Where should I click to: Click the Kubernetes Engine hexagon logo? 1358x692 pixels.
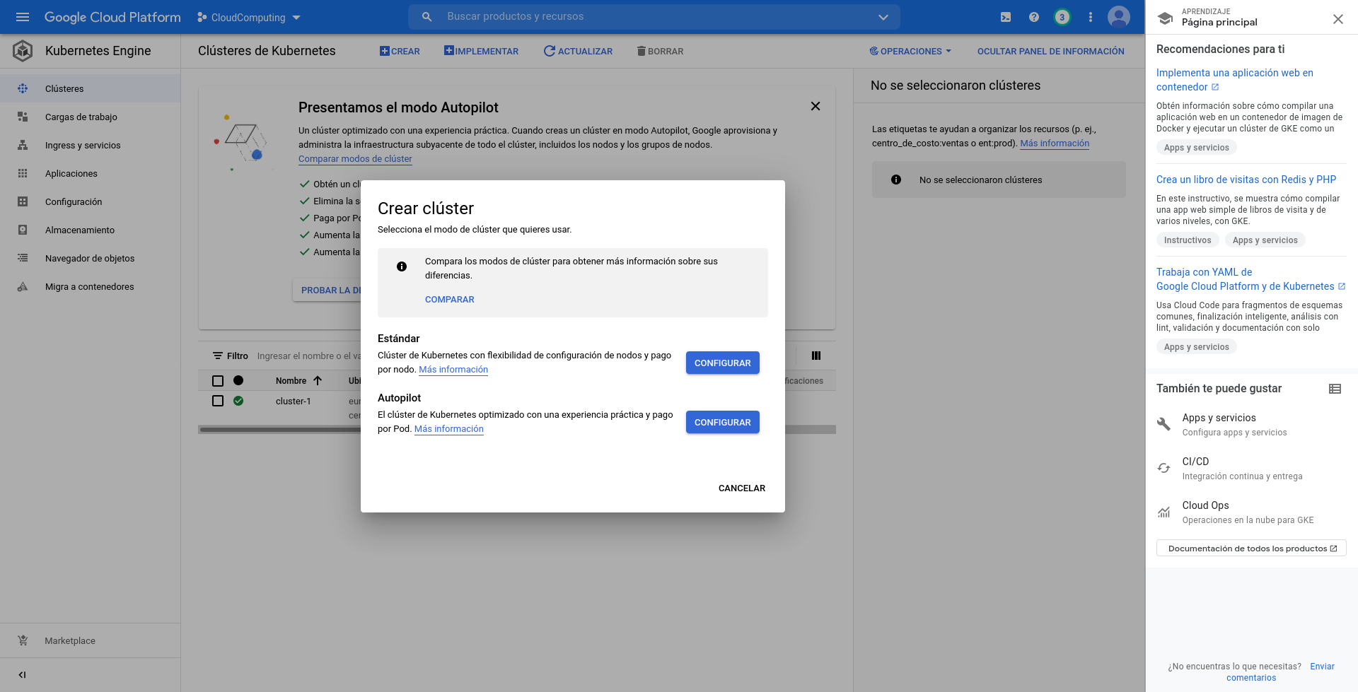tap(23, 50)
